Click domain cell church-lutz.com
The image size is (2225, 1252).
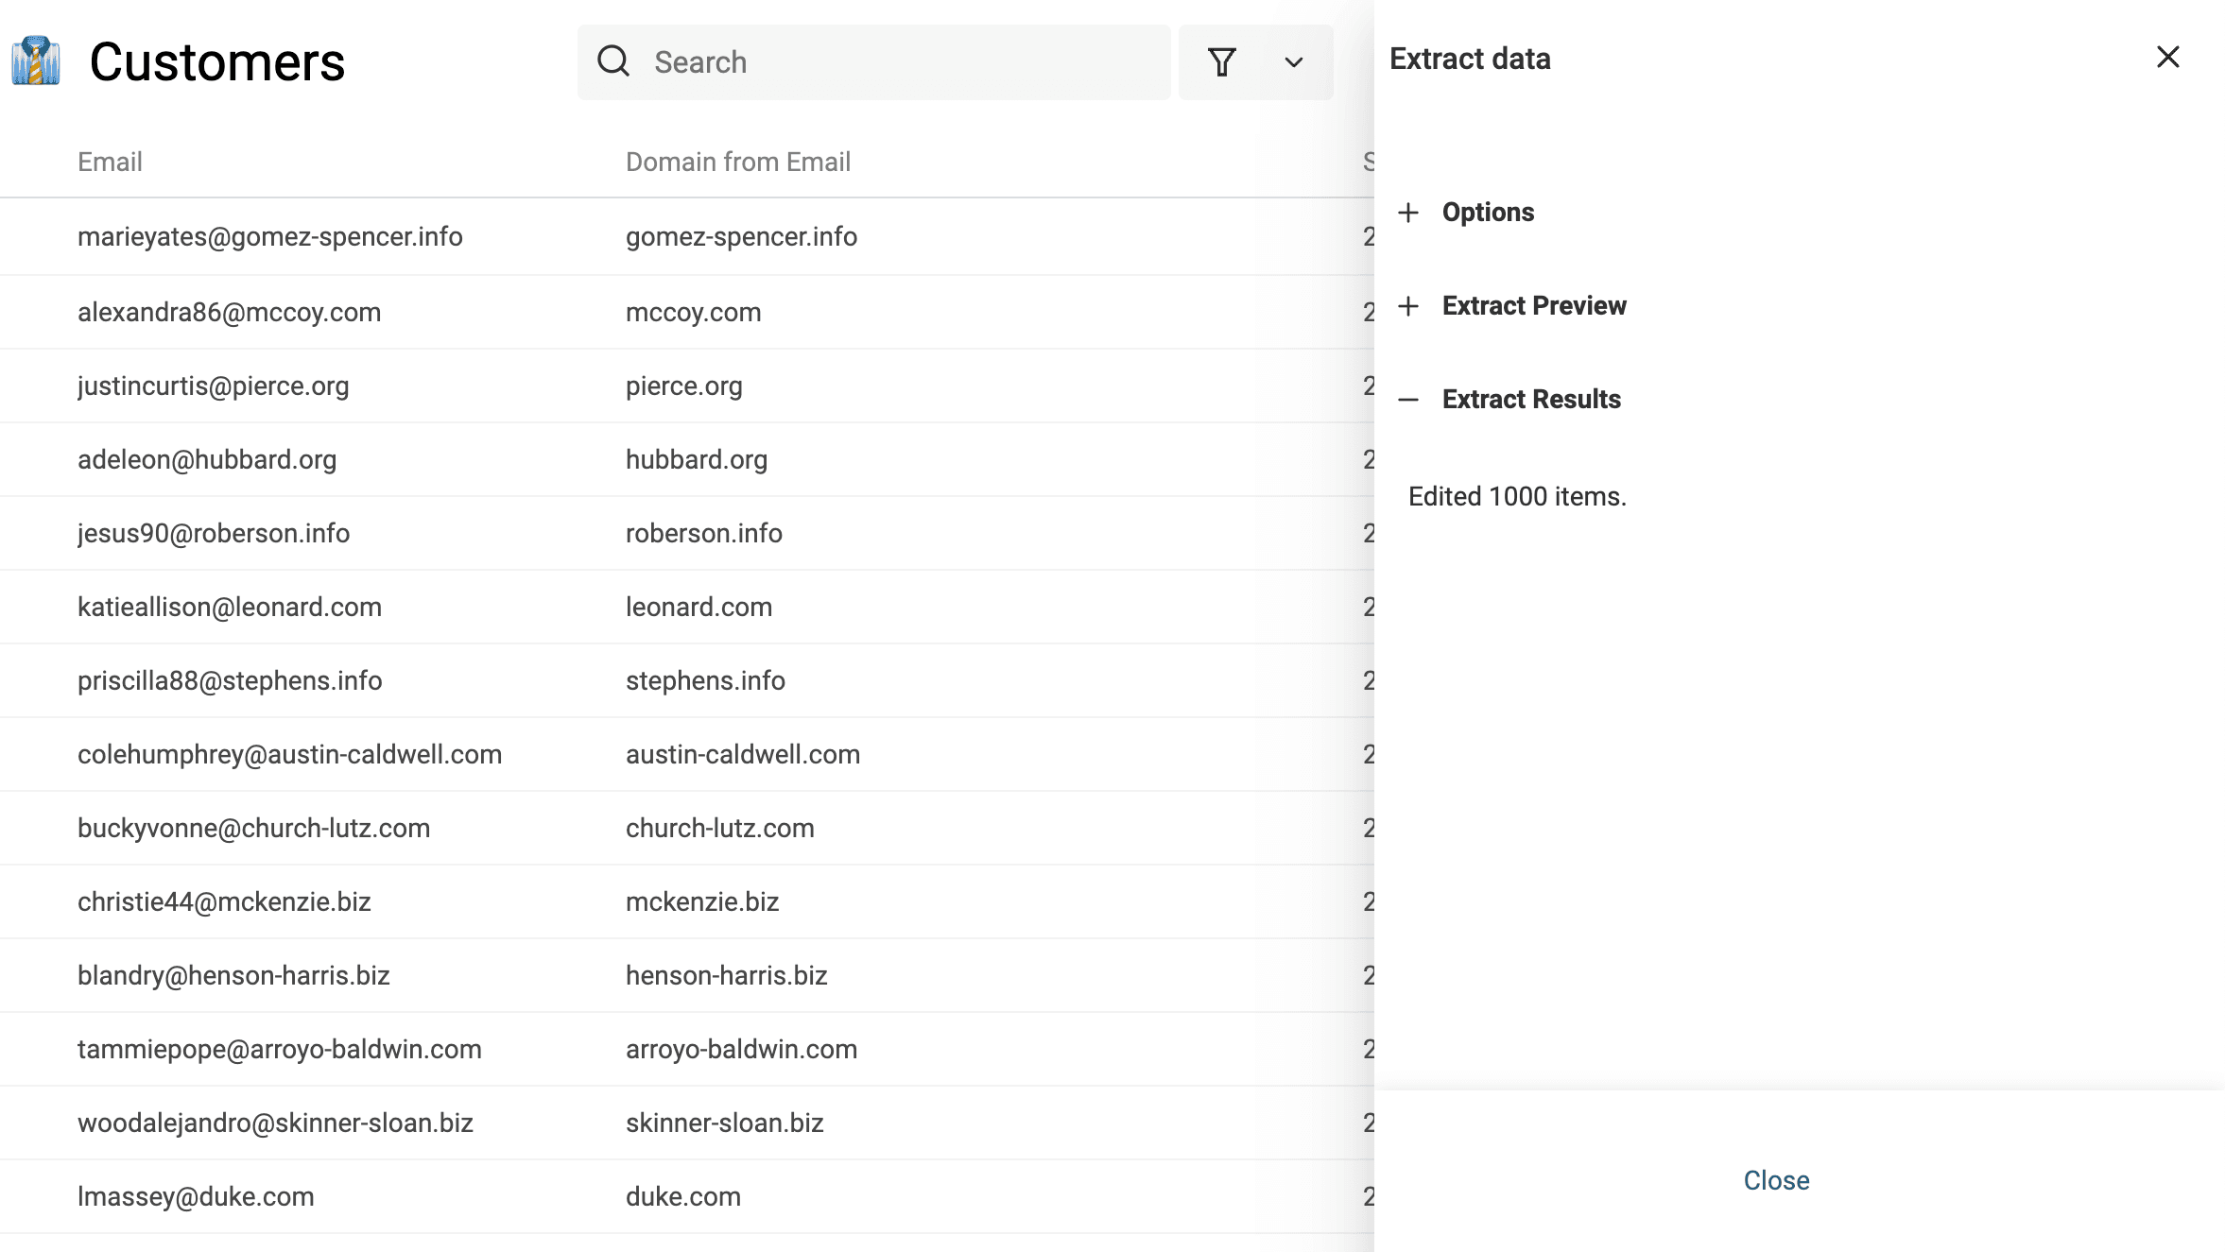click(719, 828)
